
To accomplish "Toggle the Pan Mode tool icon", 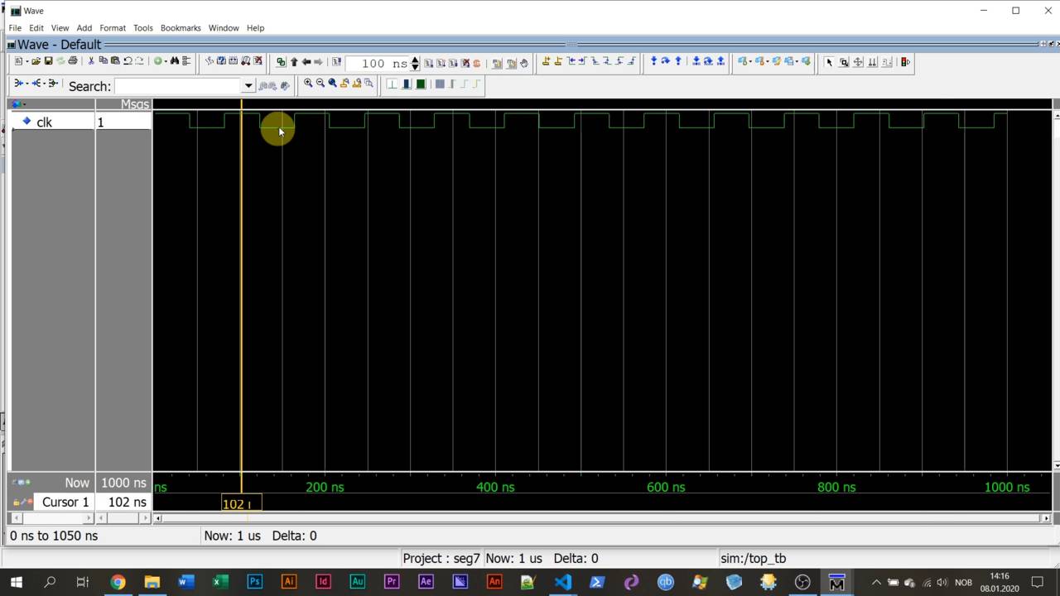I will [858, 62].
